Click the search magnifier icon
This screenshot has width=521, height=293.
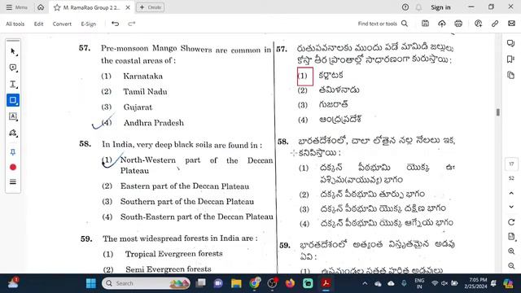(405, 24)
